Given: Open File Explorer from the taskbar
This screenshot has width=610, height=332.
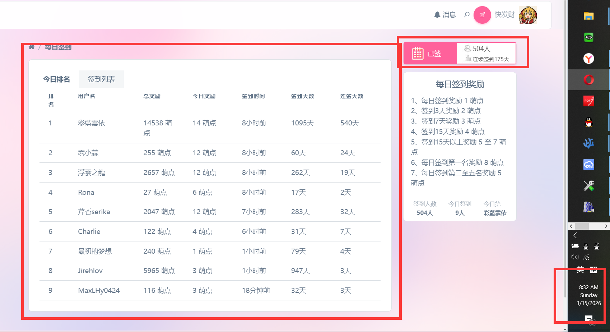Looking at the screenshot, I should tap(588, 16).
